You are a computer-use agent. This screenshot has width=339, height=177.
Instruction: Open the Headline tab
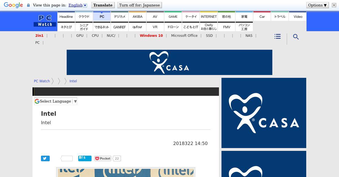(66, 17)
